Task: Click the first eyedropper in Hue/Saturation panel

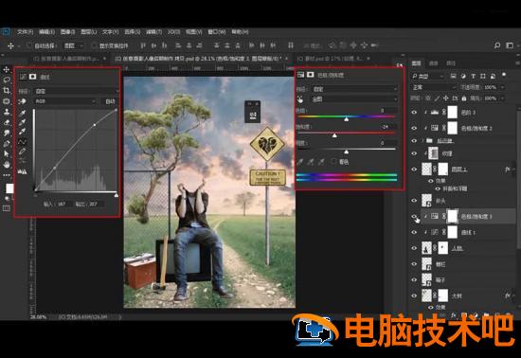Action: 300,162
